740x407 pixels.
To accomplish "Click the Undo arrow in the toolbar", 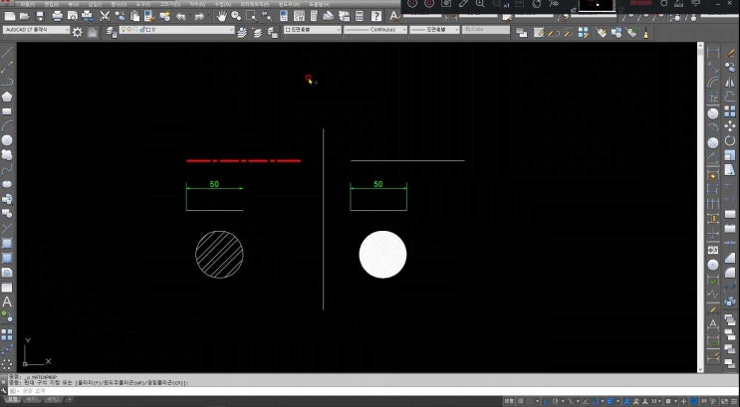I will tap(180, 16).
